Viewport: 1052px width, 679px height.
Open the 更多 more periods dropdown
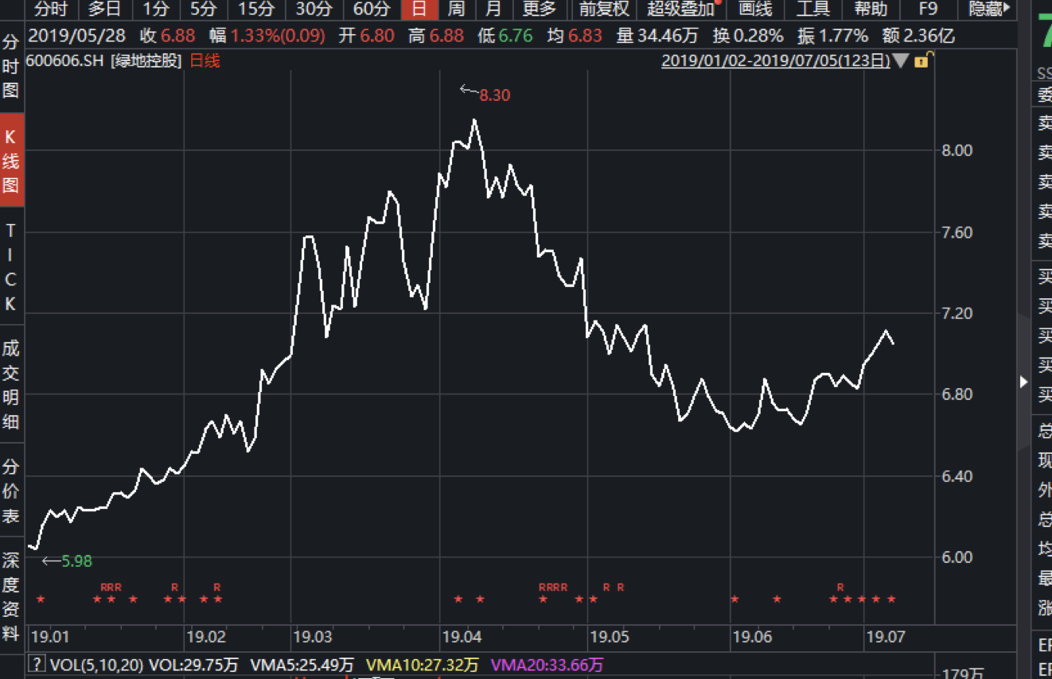pos(539,10)
